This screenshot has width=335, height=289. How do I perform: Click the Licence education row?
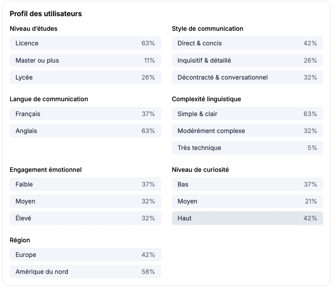tap(85, 43)
